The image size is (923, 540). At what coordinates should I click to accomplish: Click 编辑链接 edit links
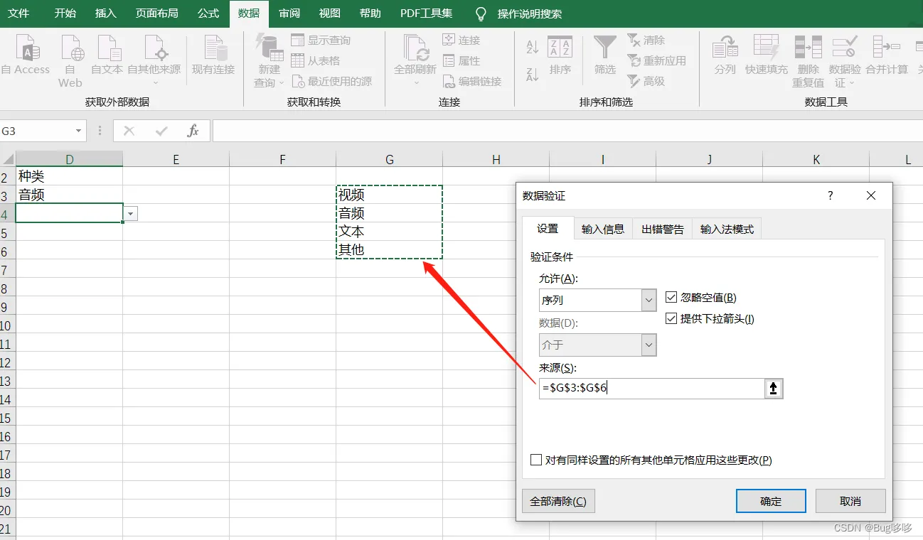click(x=472, y=82)
